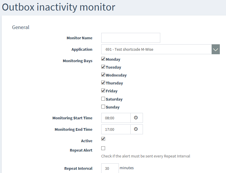Click the General section heading
The image size is (226, 173).
click(x=21, y=27)
